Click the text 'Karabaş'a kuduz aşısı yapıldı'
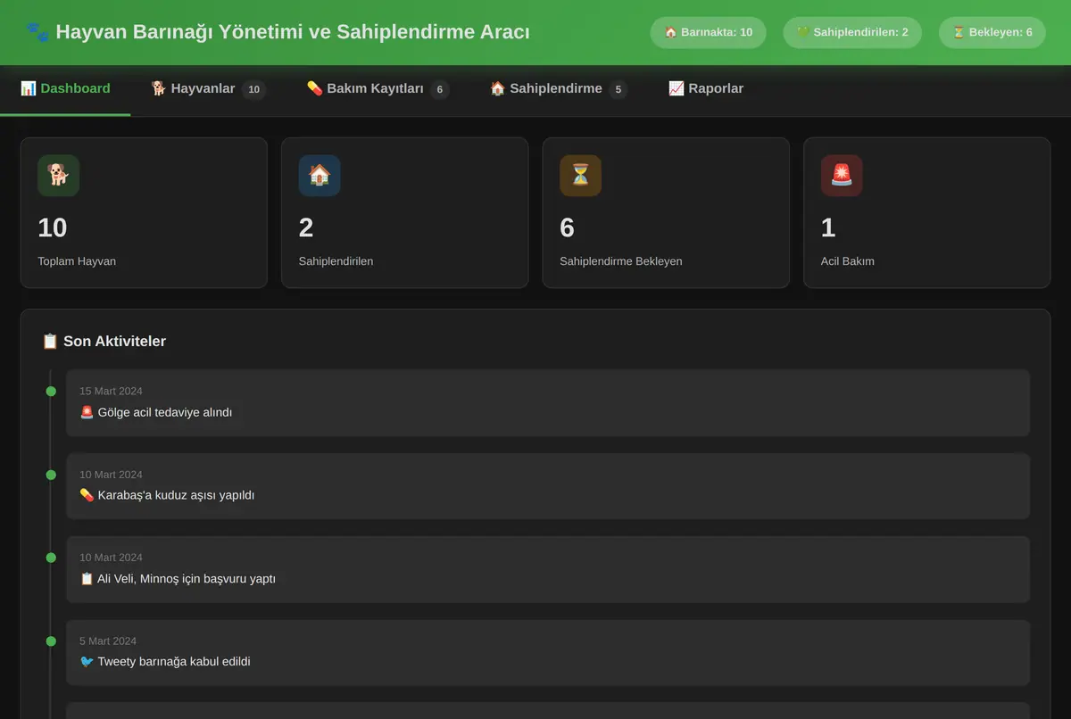The height and width of the screenshot is (719, 1071). pyautogui.click(x=176, y=495)
